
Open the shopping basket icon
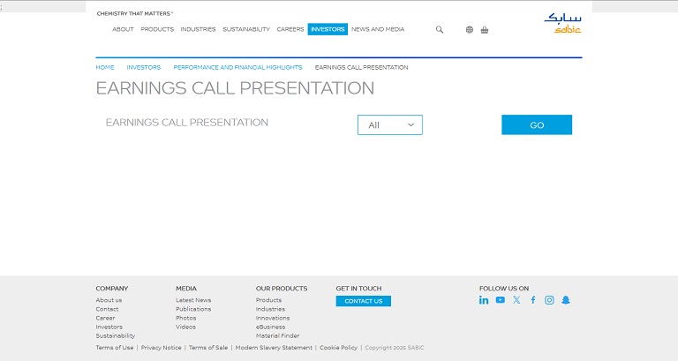coord(485,29)
